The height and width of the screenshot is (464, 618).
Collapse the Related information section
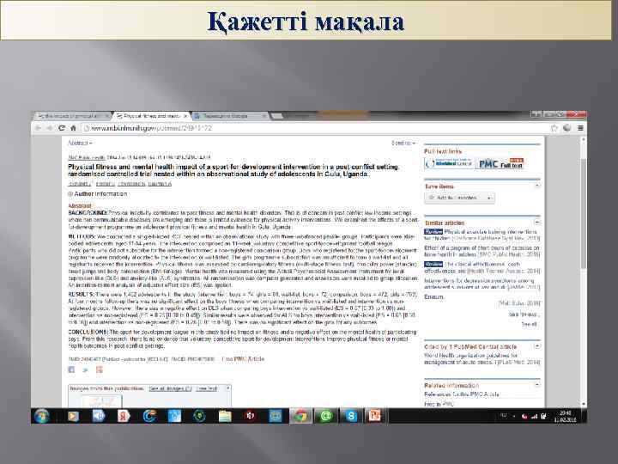pyautogui.click(x=537, y=384)
